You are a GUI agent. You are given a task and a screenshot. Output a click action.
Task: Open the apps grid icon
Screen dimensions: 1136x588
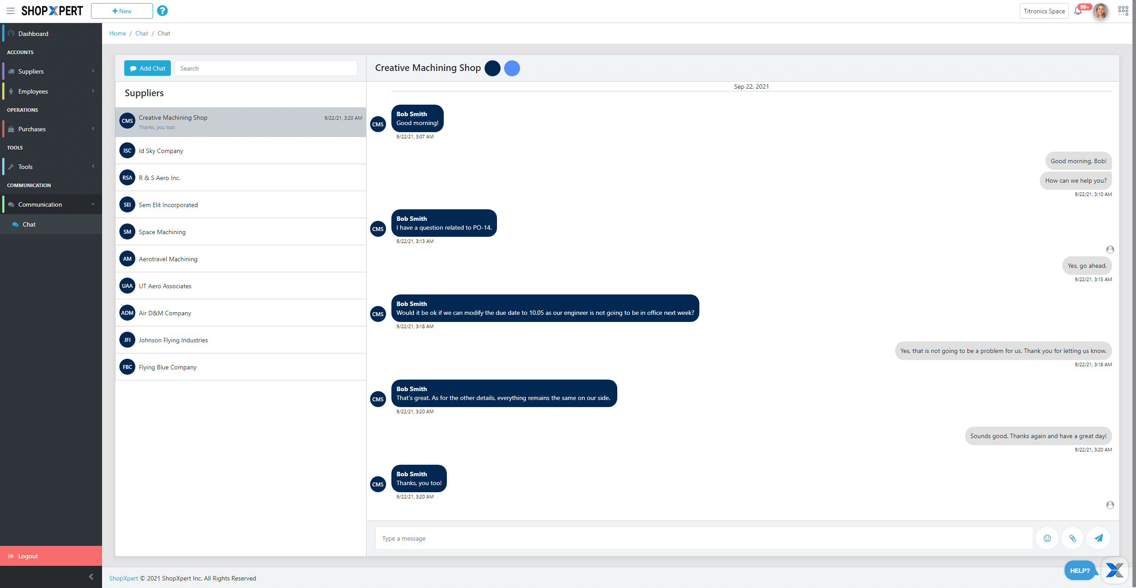pos(1123,11)
